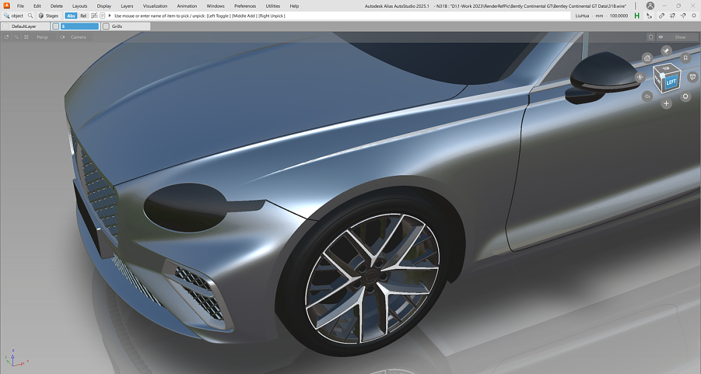Click the ViewCube plus button
The height and width of the screenshot is (374, 701).
tap(666, 103)
